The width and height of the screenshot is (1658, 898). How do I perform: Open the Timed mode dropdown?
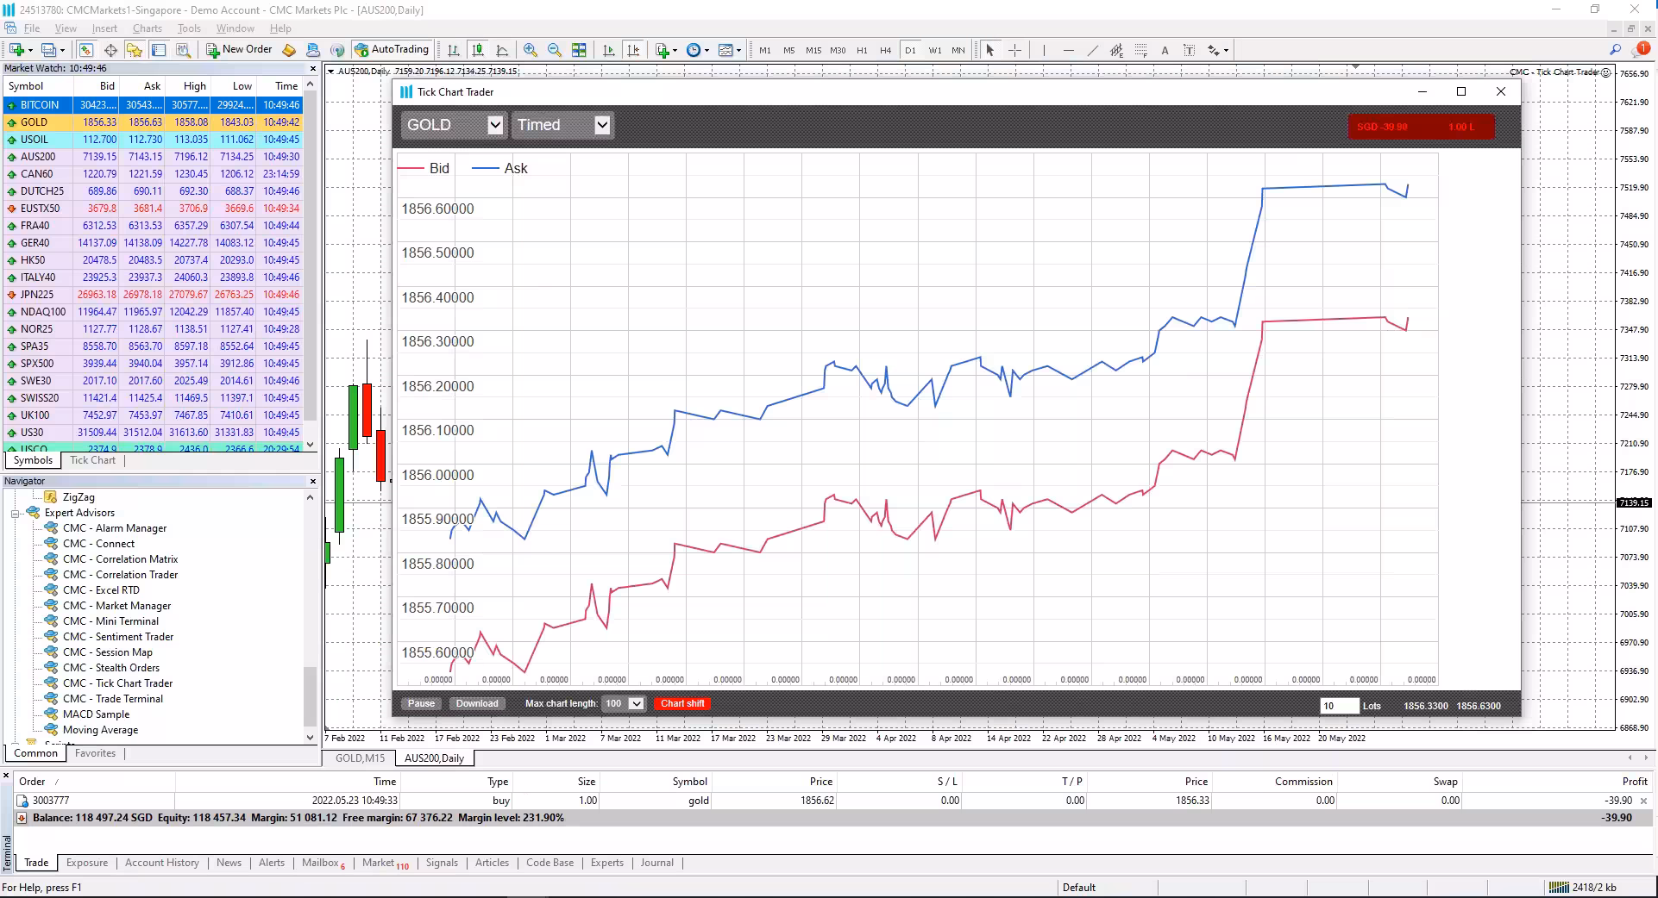pyautogui.click(x=602, y=125)
